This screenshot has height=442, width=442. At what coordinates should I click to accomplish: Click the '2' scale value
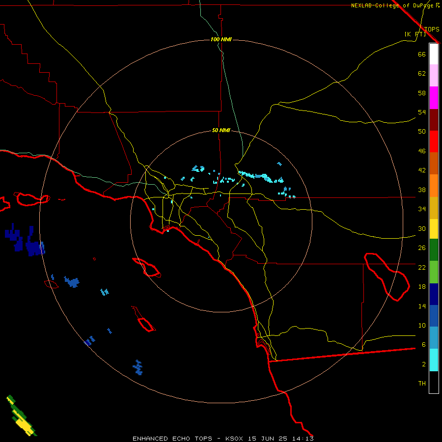point(424,364)
